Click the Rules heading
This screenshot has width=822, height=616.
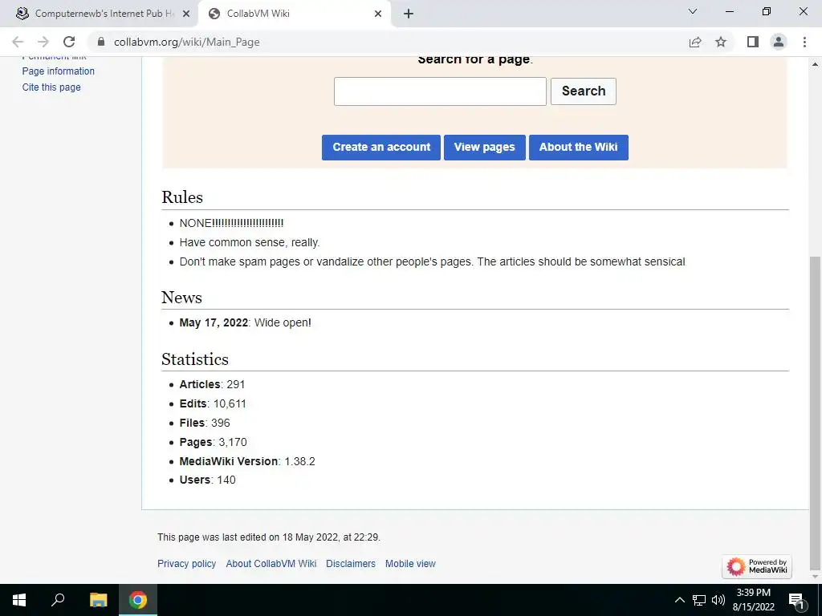tap(182, 197)
